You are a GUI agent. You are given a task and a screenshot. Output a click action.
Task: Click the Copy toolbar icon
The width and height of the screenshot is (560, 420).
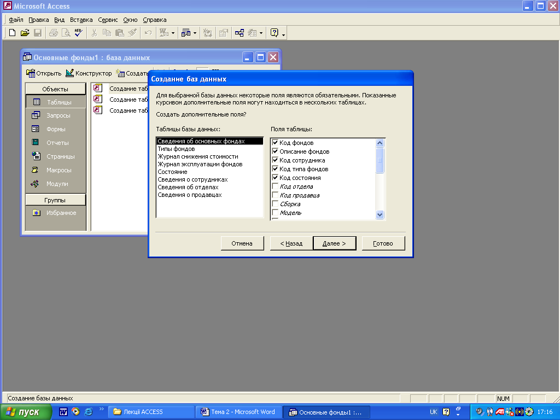click(x=107, y=33)
